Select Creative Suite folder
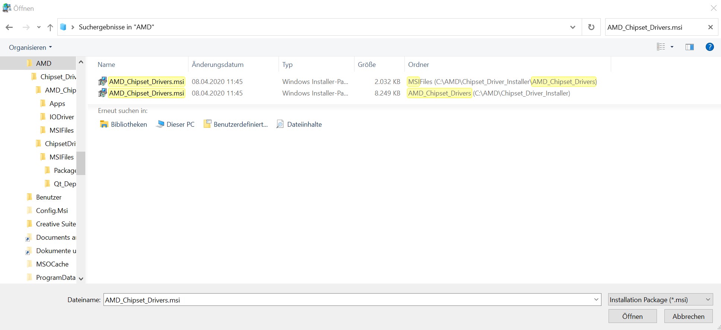The width and height of the screenshot is (721, 330). tap(51, 224)
